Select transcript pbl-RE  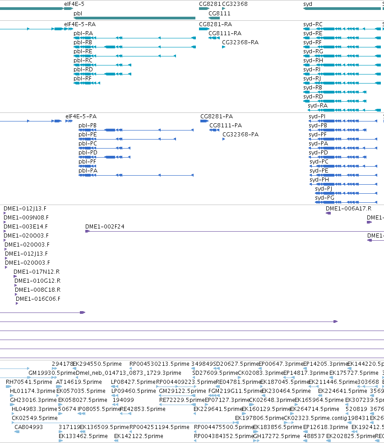point(125,56)
